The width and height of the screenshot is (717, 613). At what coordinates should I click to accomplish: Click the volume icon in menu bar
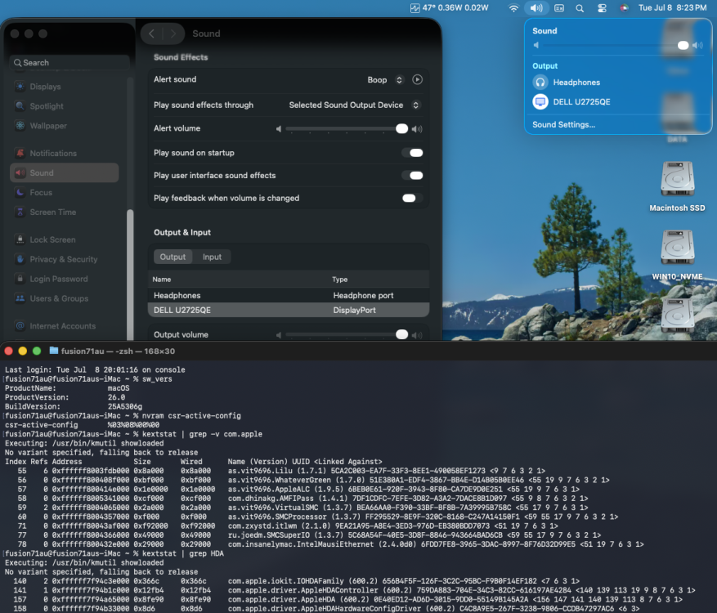click(x=536, y=8)
